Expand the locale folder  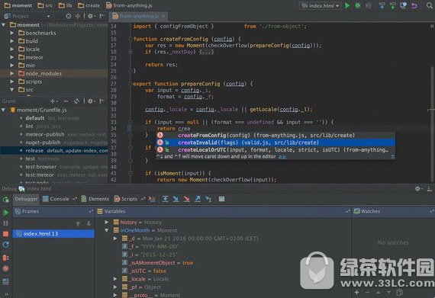(x=12, y=49)
